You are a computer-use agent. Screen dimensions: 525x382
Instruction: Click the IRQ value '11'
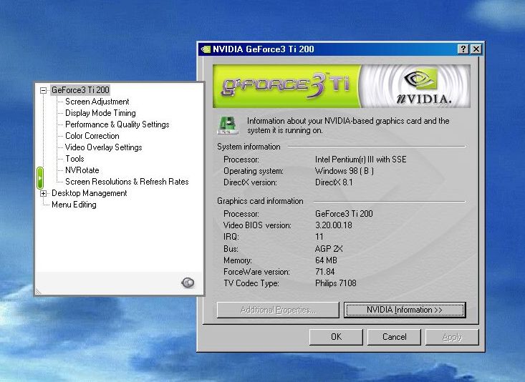tap(319, 237)
